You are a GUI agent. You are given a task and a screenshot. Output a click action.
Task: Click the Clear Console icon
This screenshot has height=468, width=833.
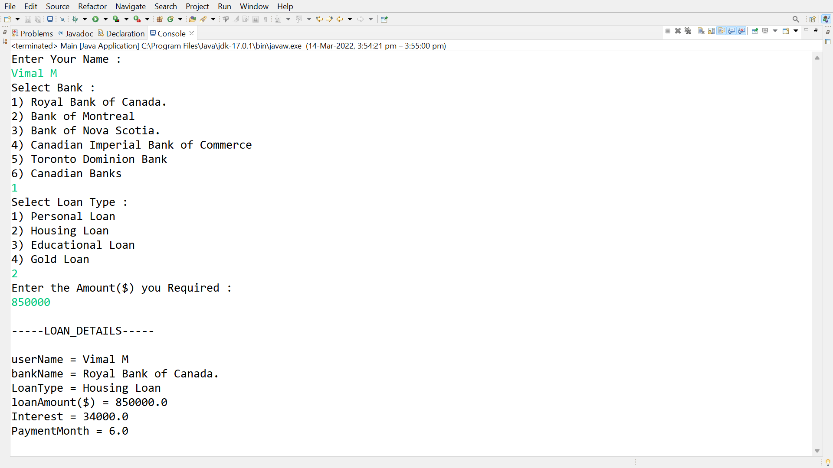tap(701, 31)
